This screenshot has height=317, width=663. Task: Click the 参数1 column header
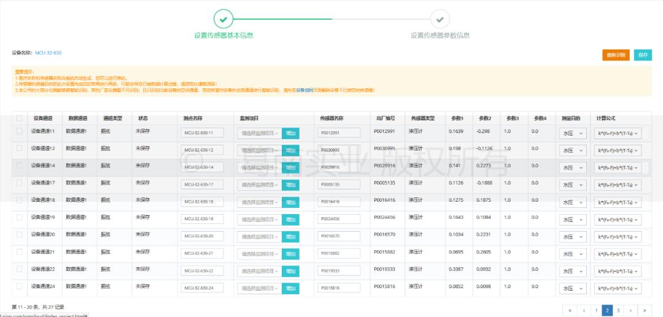click(457, 118)
